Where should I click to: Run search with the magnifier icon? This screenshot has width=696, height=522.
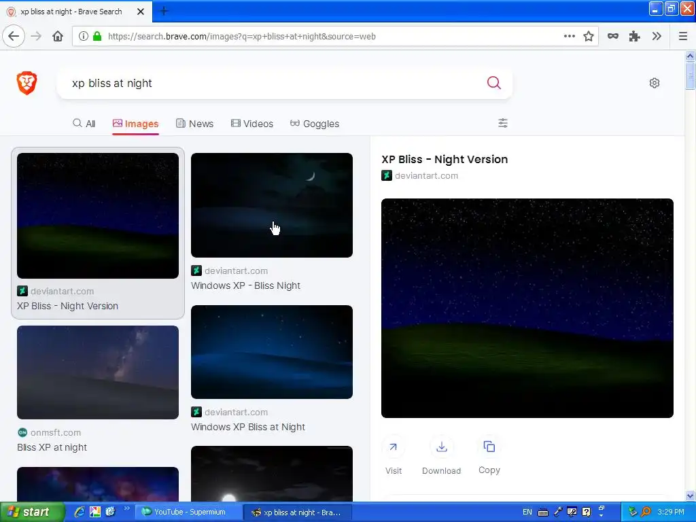[x=493, y=83]
